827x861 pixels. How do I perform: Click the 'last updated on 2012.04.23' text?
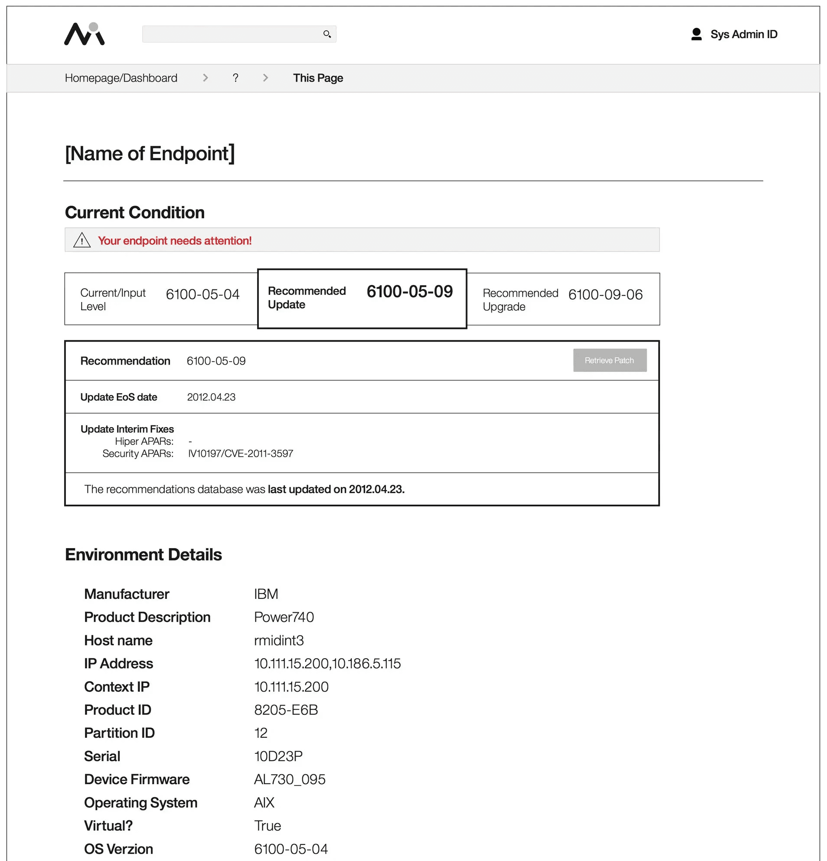pyautogui.click(x=336, y=489)
